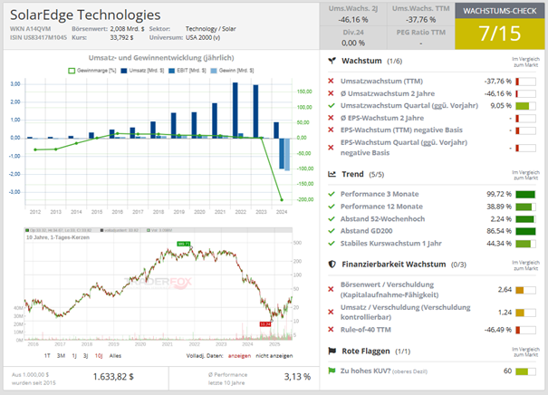This screenshot has height=395, width=548.
Task: Click the Universum USA 2000 (v) text
Action: coord(203,37)
